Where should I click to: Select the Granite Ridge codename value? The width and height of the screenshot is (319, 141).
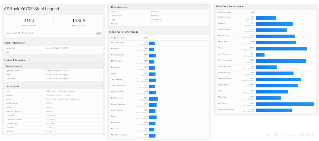point(51,115)
